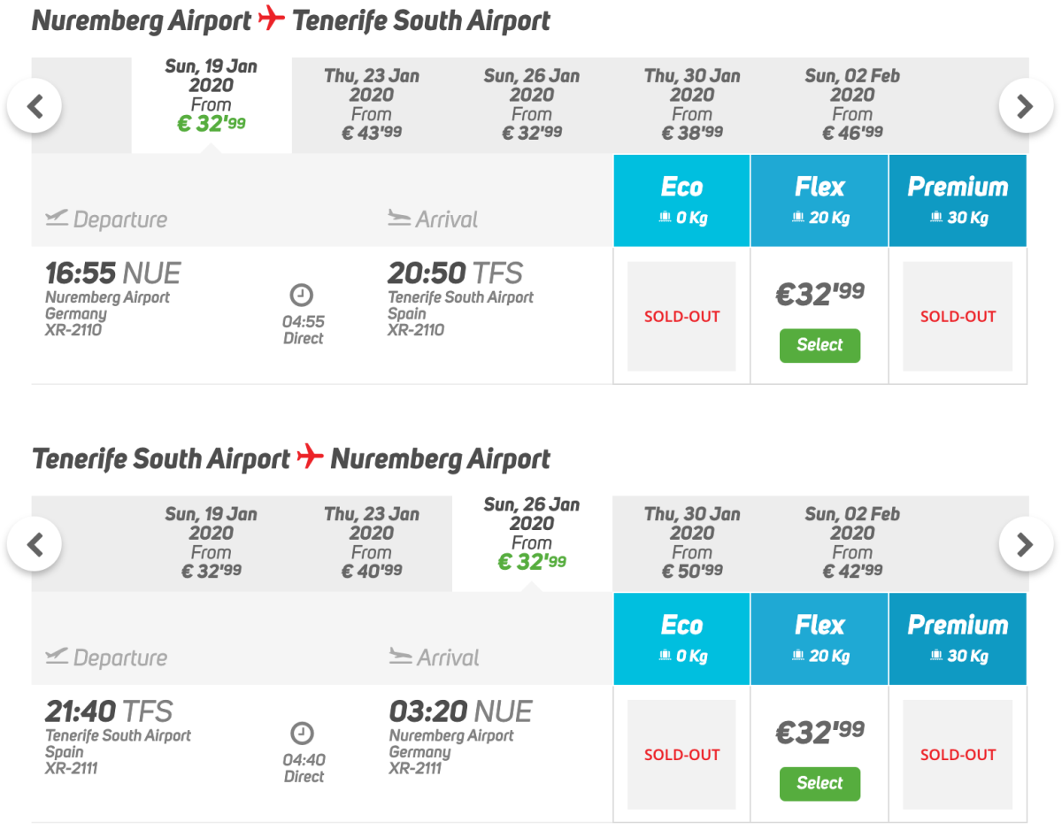Click previous dates arrow for outbound flight
The width and height of the screenshot is (1062, 830).
point(35,107)
